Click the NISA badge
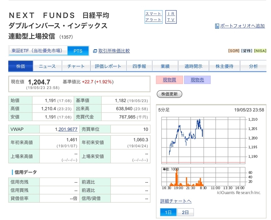Screen dimensions: 271x220 click(x=260, y=51)
